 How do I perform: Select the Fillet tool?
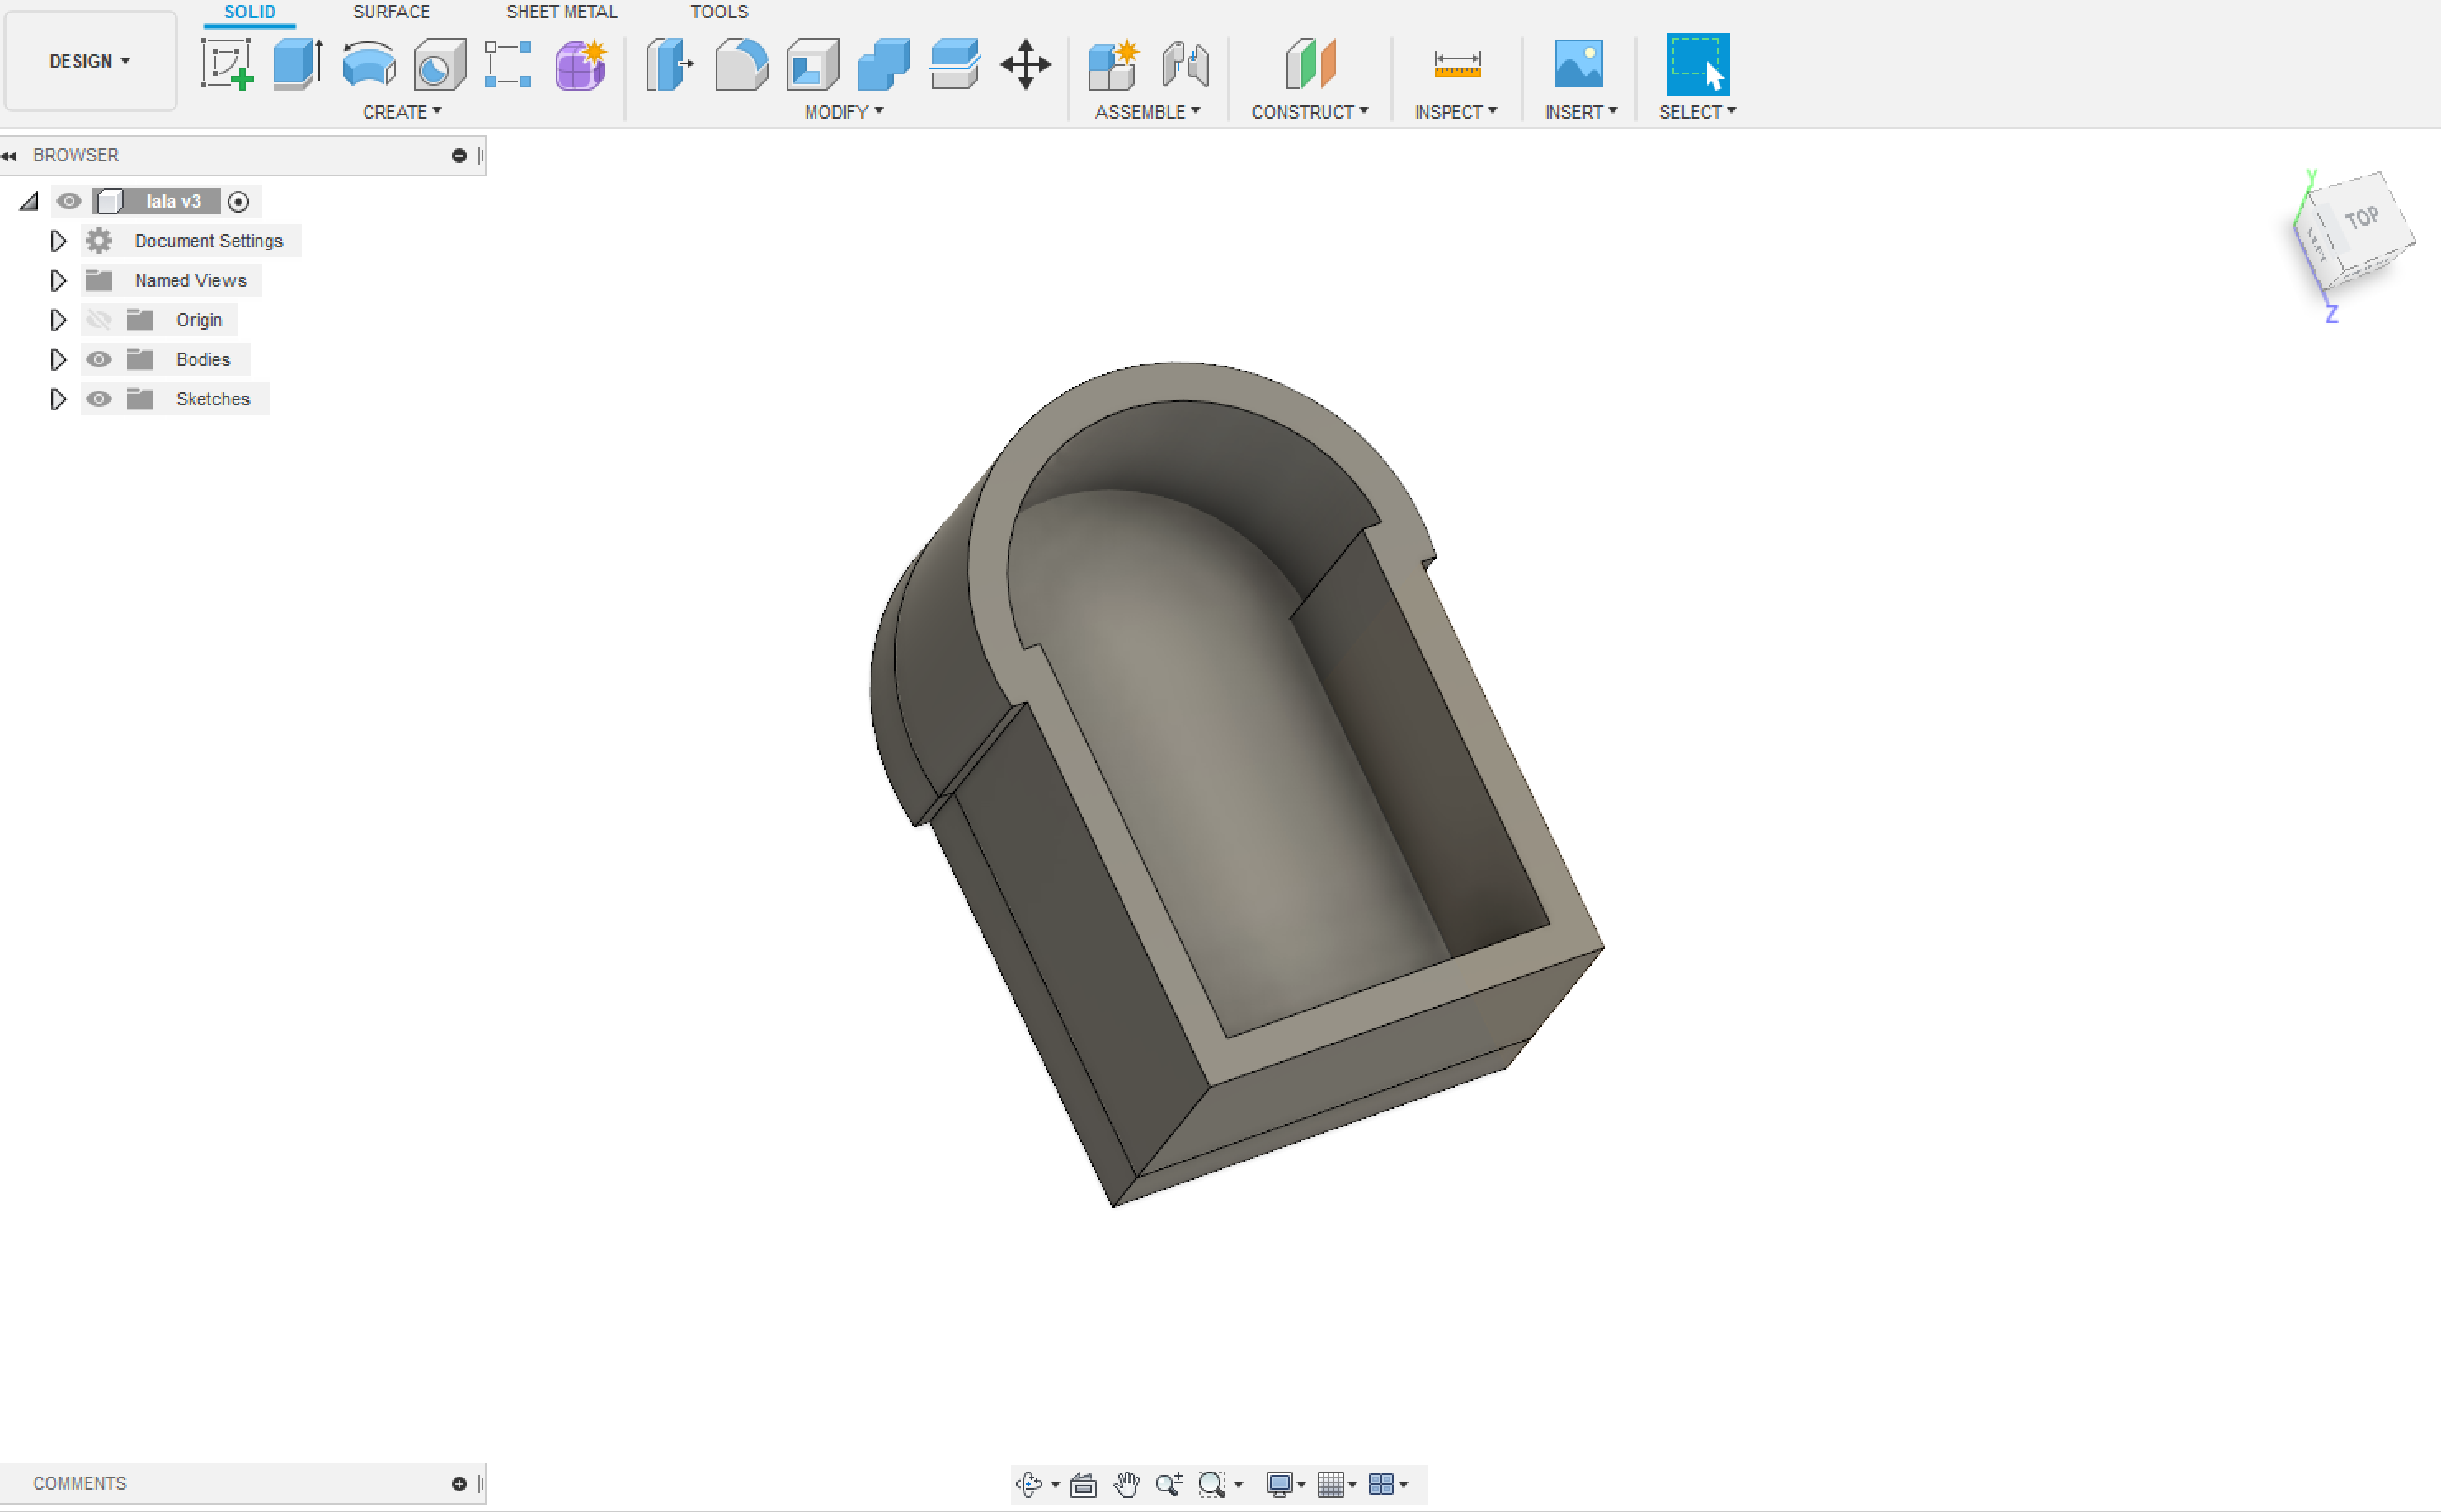coord(741,64)
